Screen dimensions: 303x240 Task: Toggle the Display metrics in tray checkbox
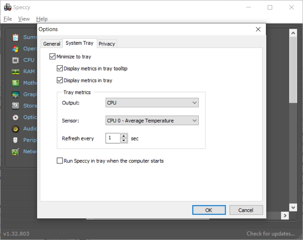60,80
